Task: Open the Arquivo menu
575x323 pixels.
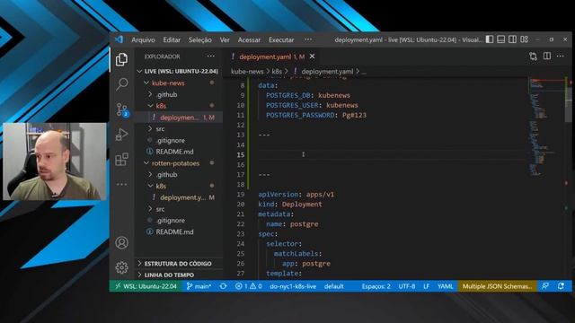Action: [143, 39]
